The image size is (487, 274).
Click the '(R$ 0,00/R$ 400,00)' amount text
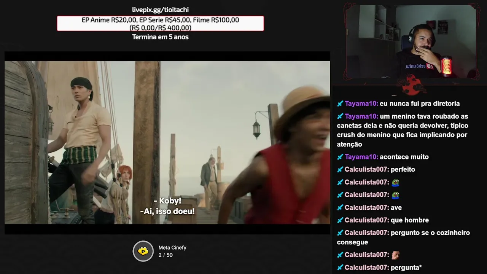click(x=160, y=27)
